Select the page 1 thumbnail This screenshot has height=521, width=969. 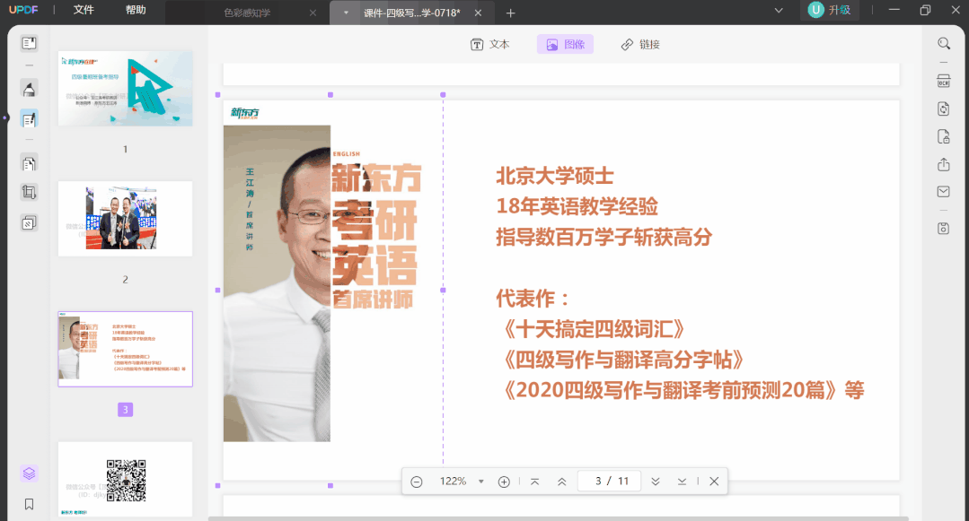pyautogui.click(x=126, y=88)
